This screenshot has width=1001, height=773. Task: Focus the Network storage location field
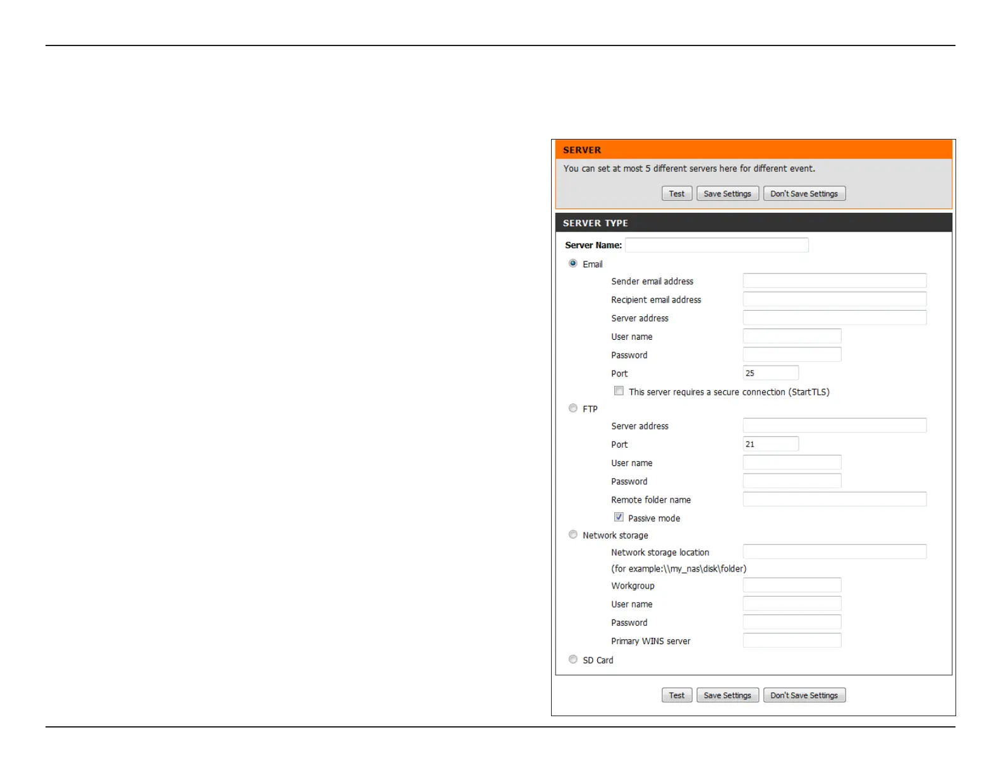[835, 552]
